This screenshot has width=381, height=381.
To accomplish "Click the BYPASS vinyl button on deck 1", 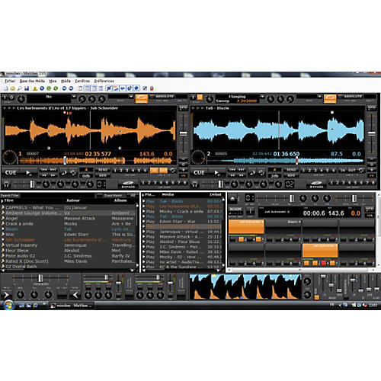I will pyautogui.click(x=128, y=184).
